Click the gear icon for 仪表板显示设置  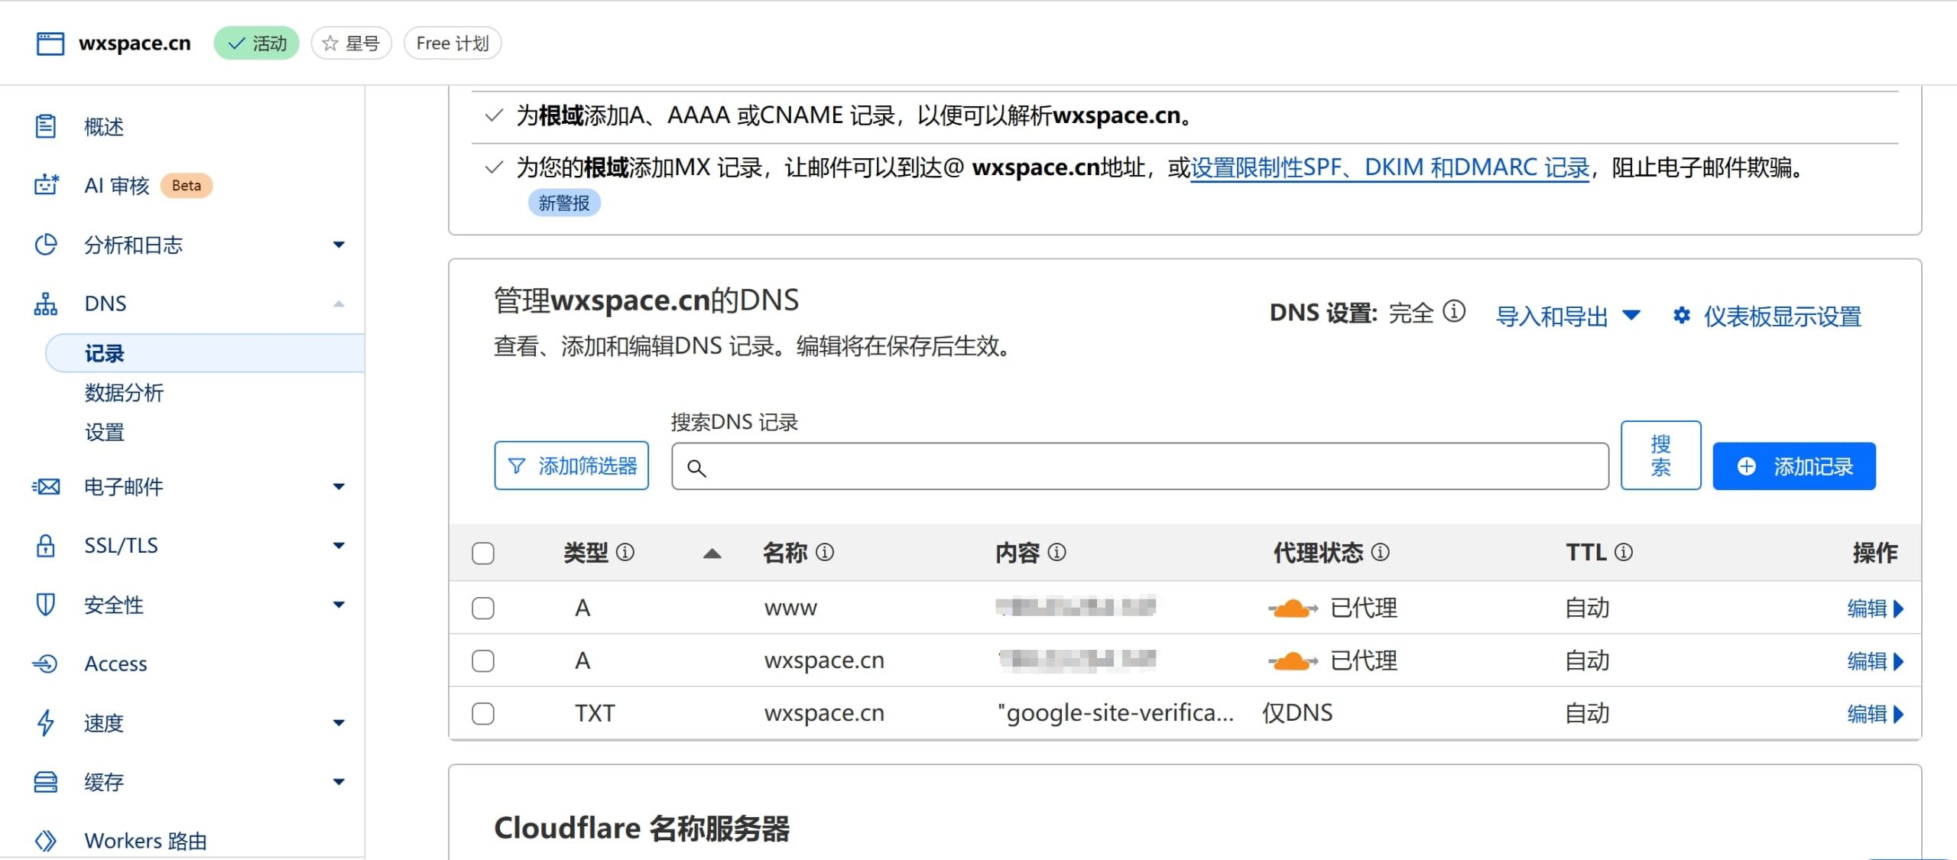(1682, 315)
